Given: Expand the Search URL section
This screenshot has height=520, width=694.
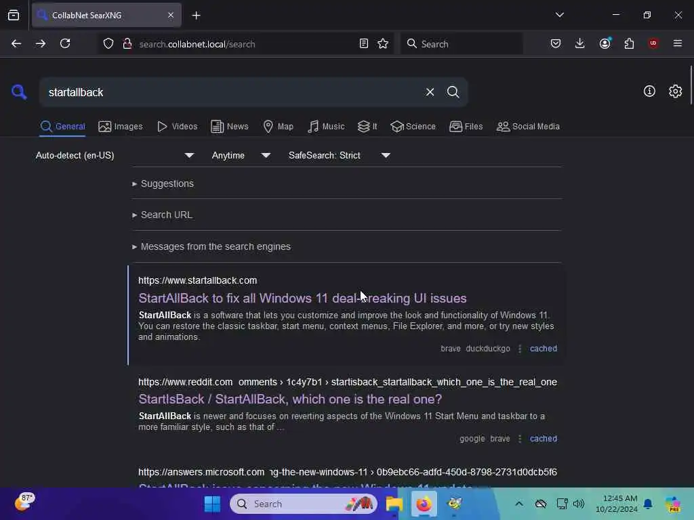Looking at the screenshot, I should click(x=162, y=215).
